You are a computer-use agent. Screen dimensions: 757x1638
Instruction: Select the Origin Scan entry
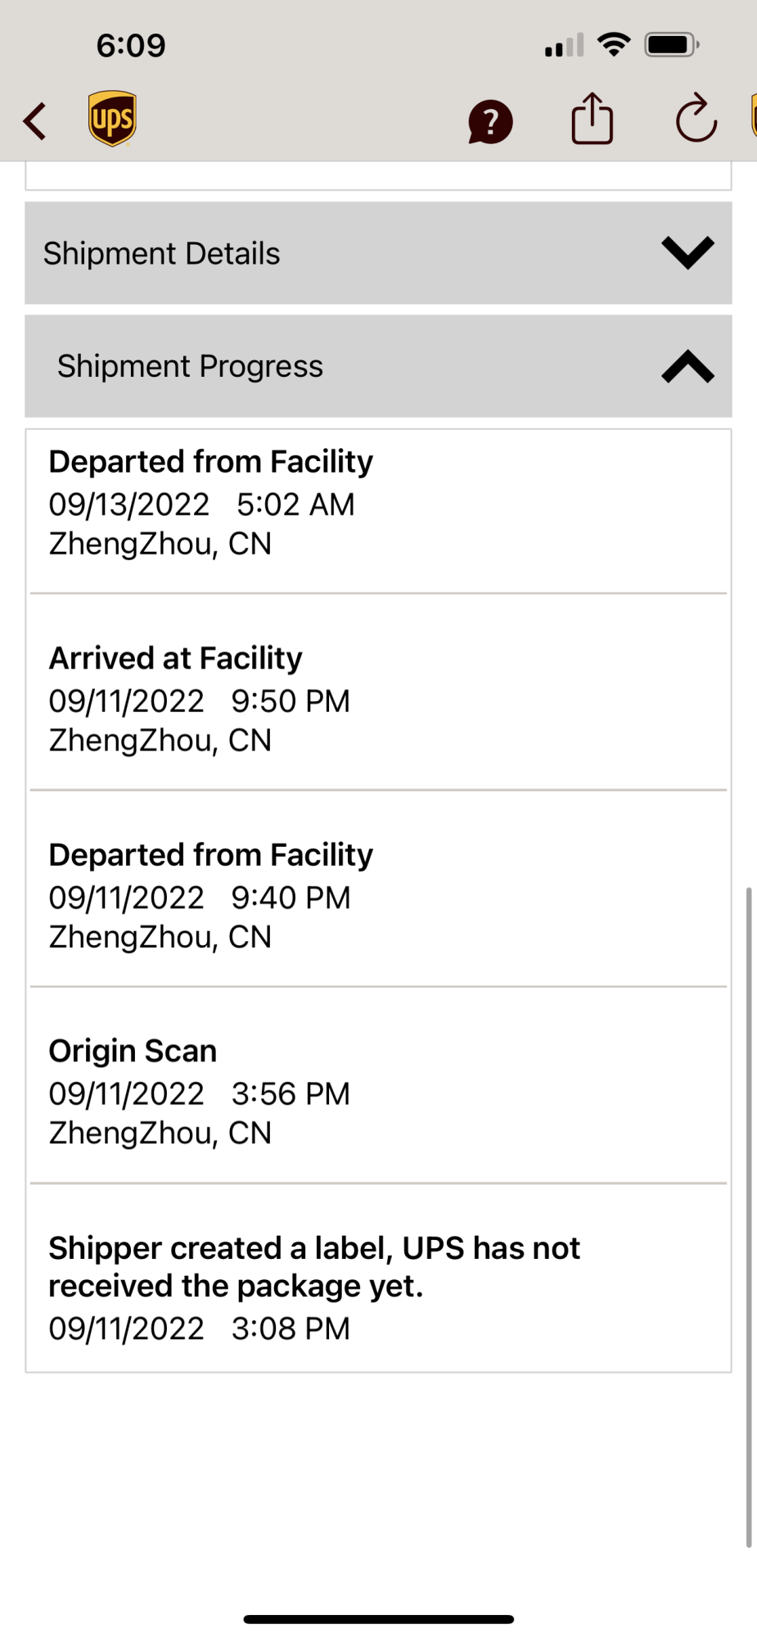click(378, 1085)
